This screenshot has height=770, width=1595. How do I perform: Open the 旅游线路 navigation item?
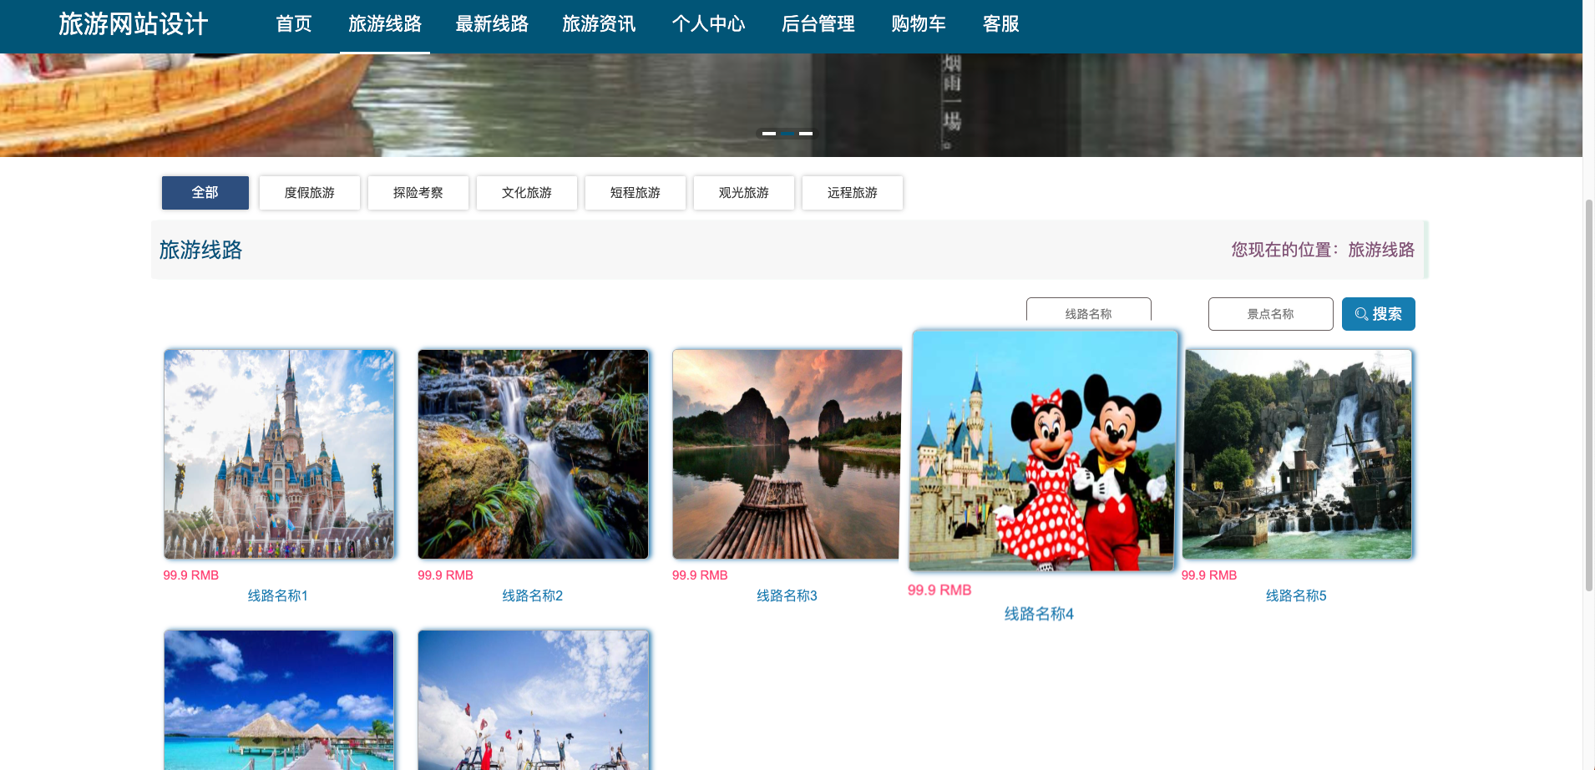(385, 24)
